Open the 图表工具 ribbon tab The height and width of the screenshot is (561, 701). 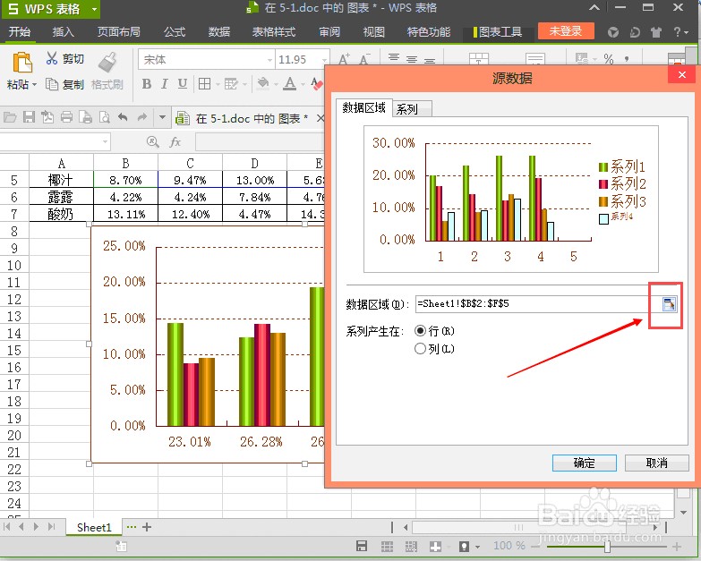click(x=498, y=32)
